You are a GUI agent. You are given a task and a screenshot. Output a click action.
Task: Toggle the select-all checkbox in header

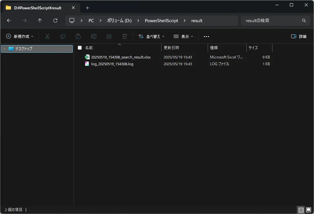[80, 48]
